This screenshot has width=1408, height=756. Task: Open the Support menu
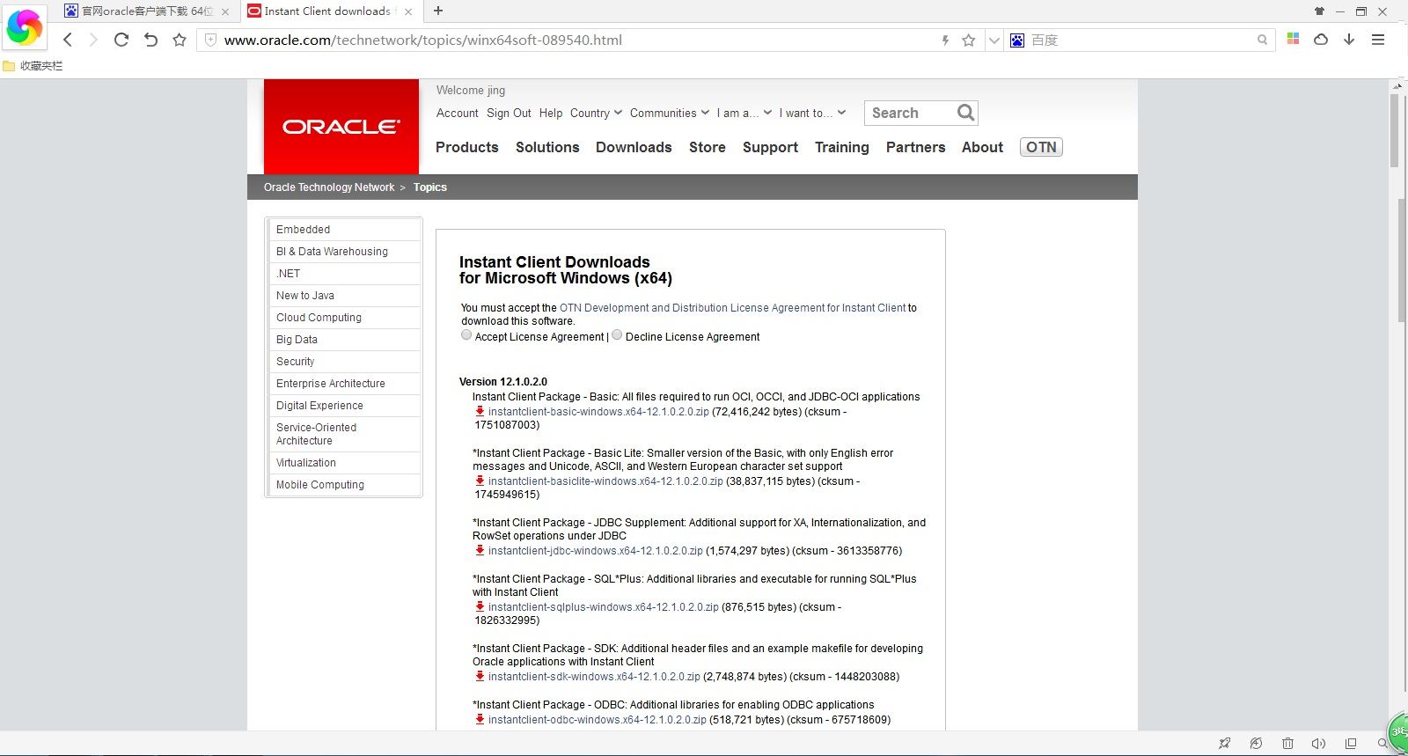click(770, 147)
